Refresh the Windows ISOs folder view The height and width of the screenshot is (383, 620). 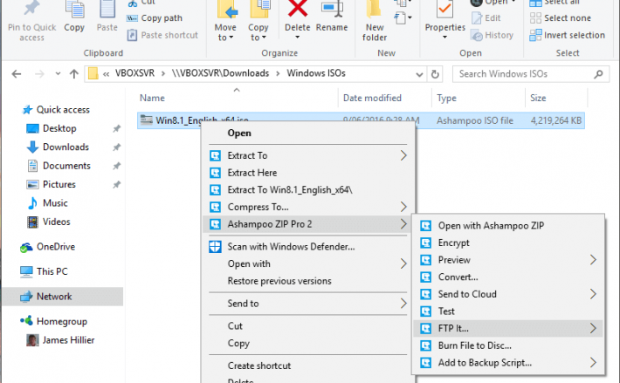[x=435, y=74]
